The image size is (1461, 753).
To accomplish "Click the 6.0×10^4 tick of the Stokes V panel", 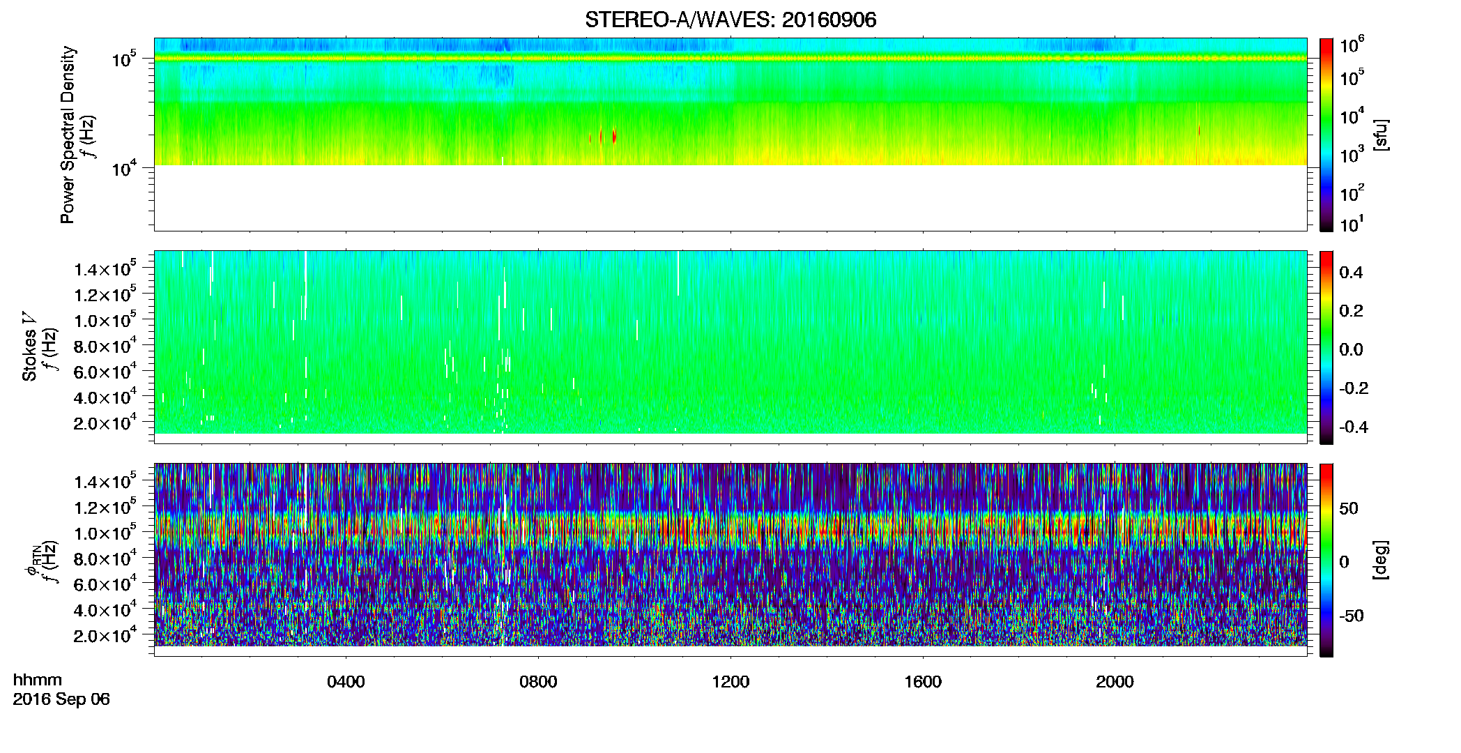I will point(105,371).
